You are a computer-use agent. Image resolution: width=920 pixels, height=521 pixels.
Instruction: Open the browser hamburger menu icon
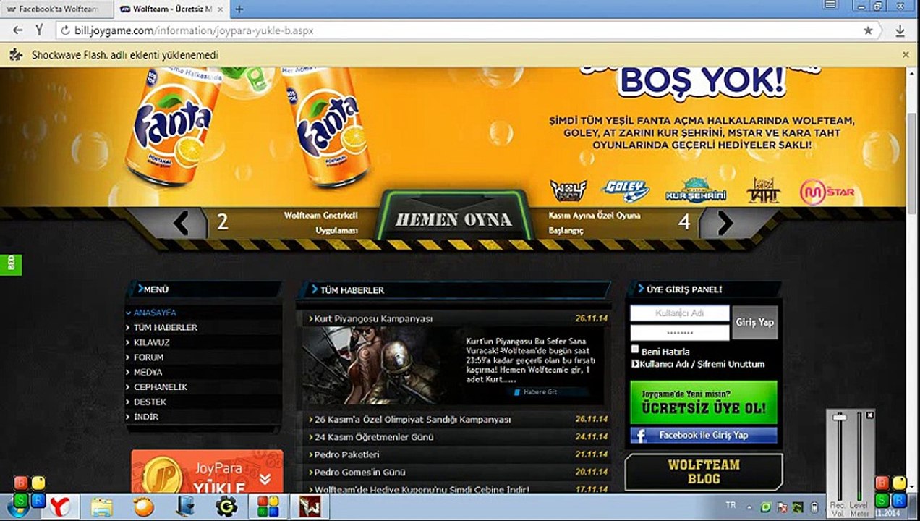coord(831,6)
